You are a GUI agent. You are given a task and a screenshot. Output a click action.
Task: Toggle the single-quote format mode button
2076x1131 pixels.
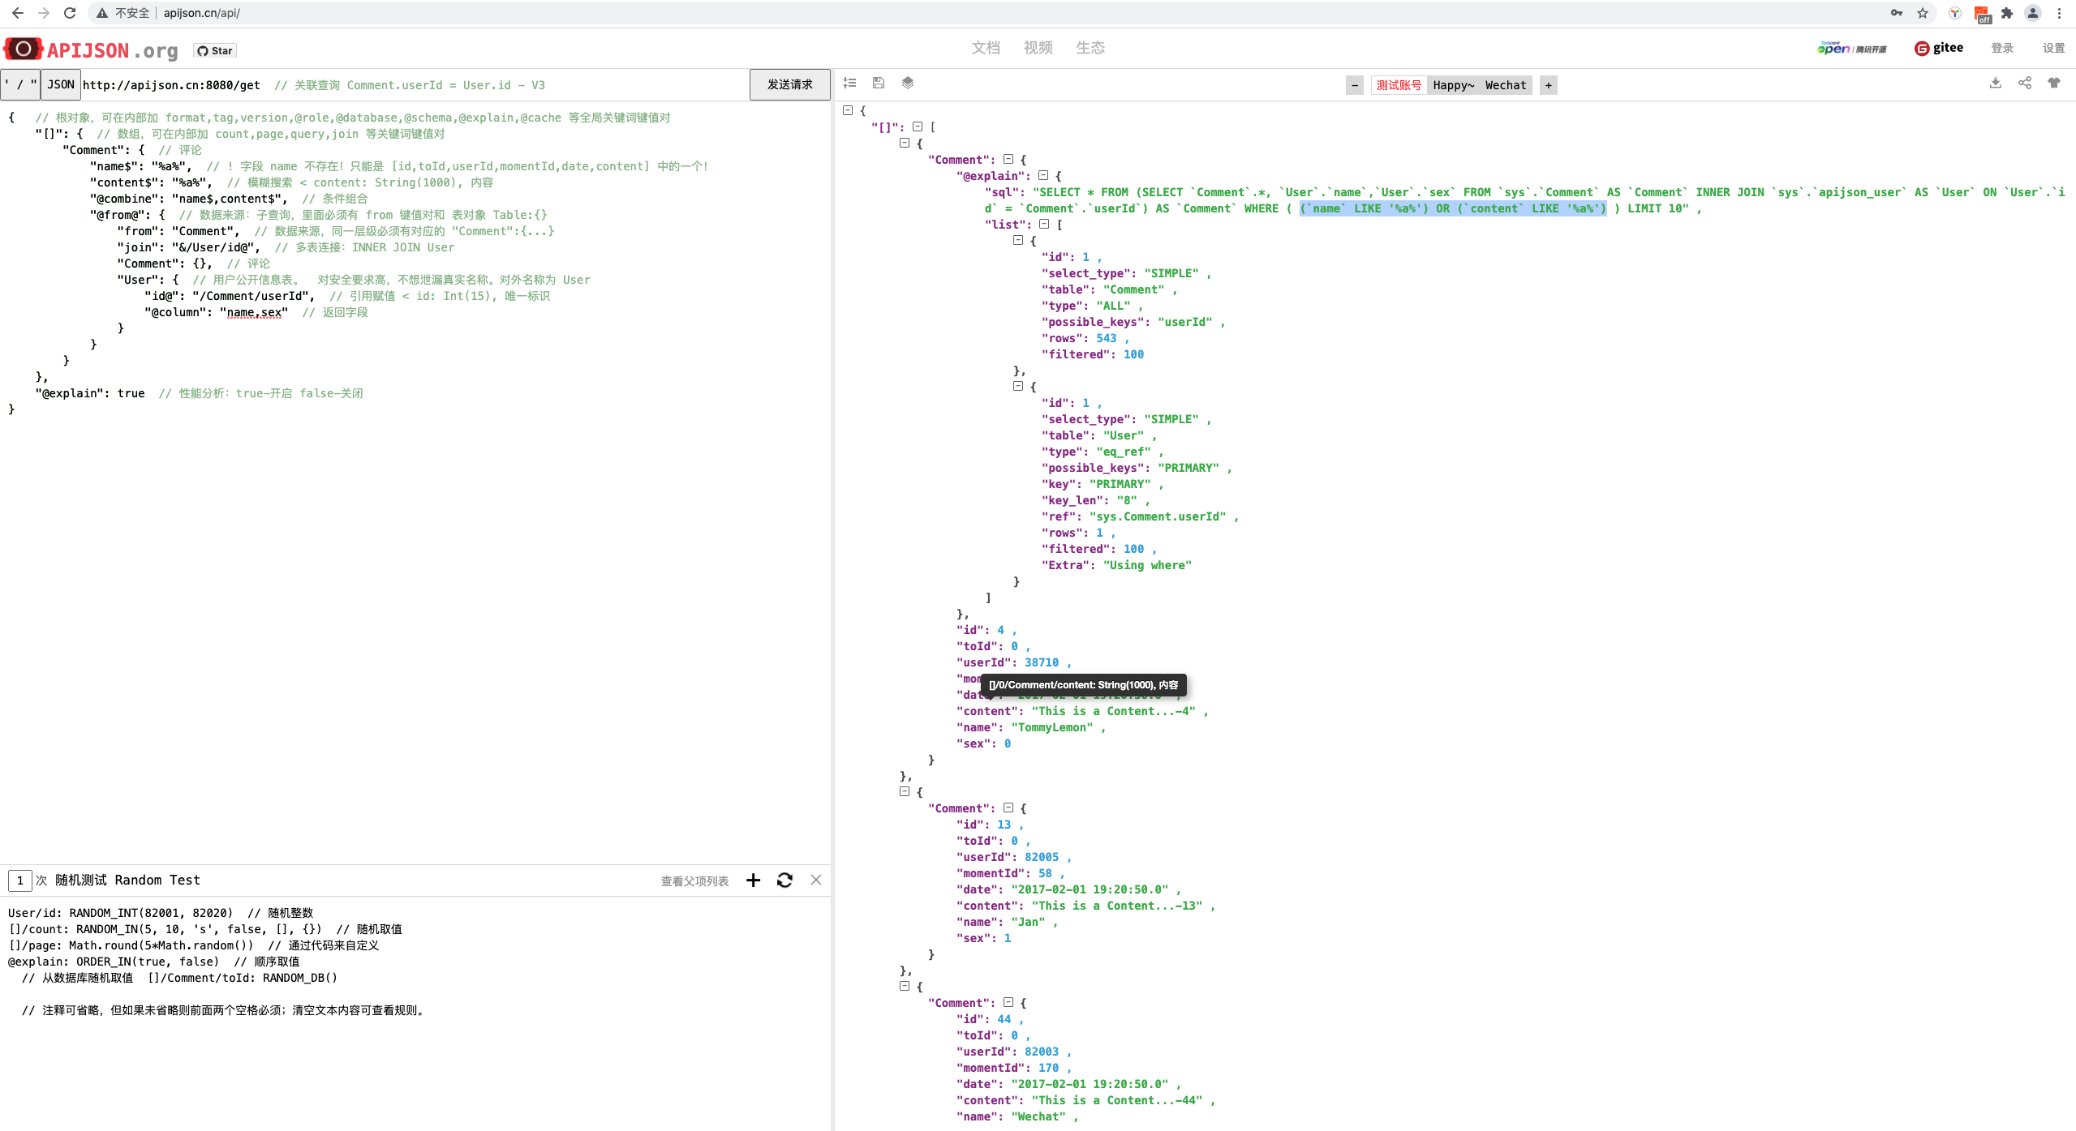[6, 84]
